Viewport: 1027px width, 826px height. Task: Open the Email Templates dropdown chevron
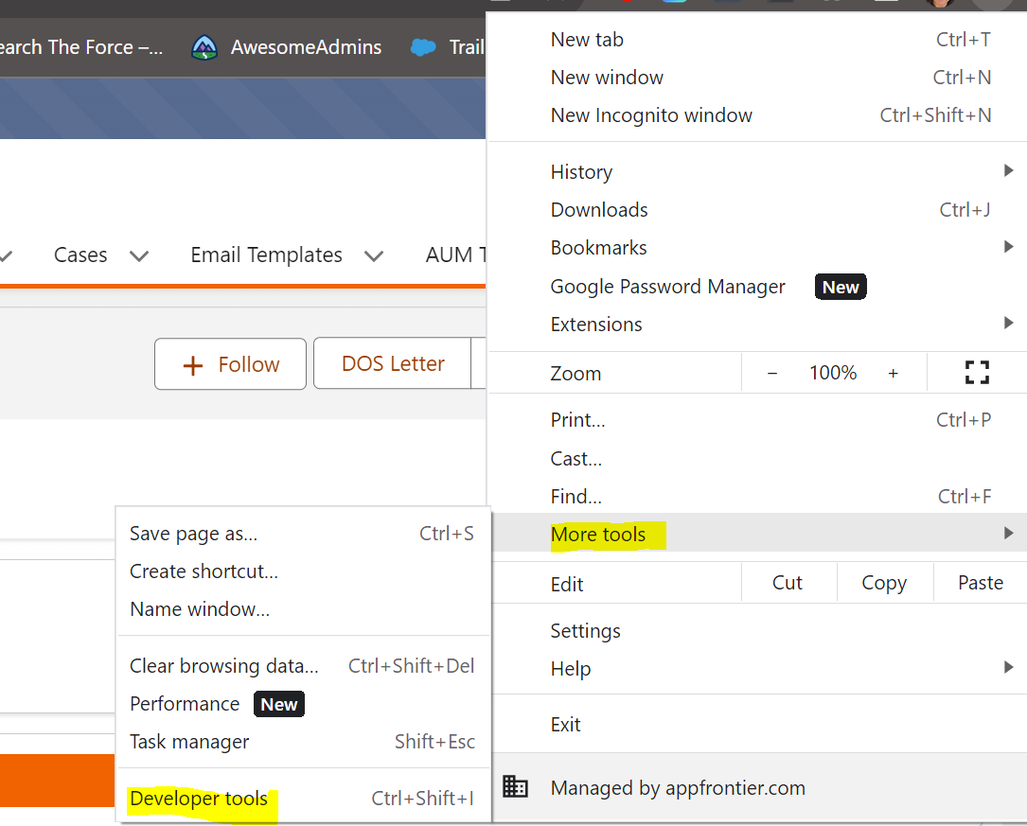click(x=374, y=255)
